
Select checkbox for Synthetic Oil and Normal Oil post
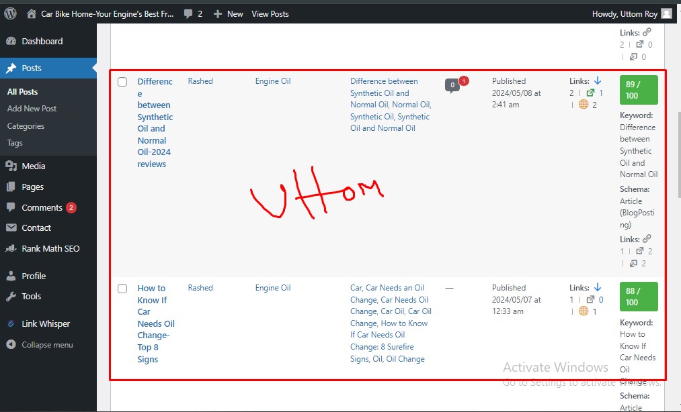[x=122, y=82]
